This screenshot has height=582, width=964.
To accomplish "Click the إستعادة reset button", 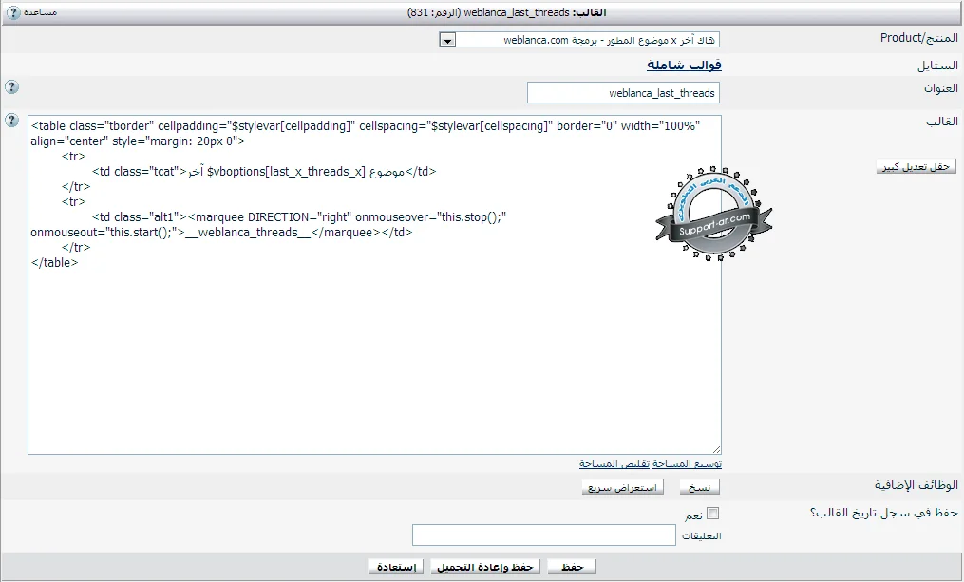I will click(396, 567).
